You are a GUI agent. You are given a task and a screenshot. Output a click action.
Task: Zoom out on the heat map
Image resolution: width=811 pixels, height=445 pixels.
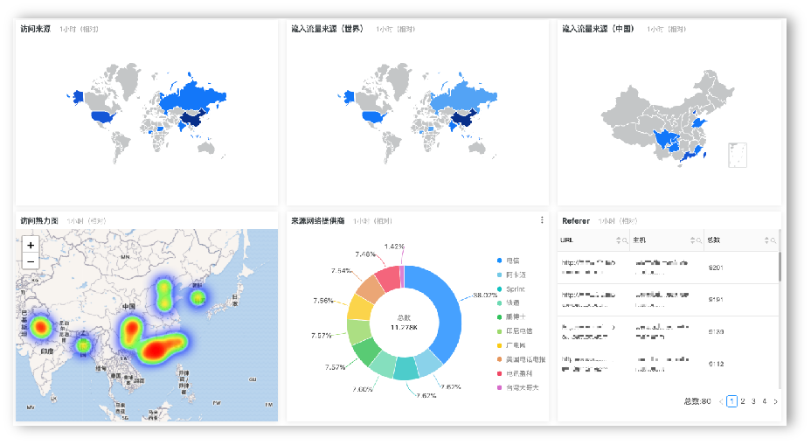pos(31,261)
